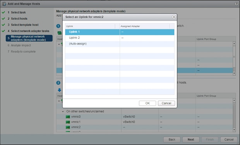Collapse the On other switches/unclaimed group
240x145 pixels.
[x=63, y=112]
